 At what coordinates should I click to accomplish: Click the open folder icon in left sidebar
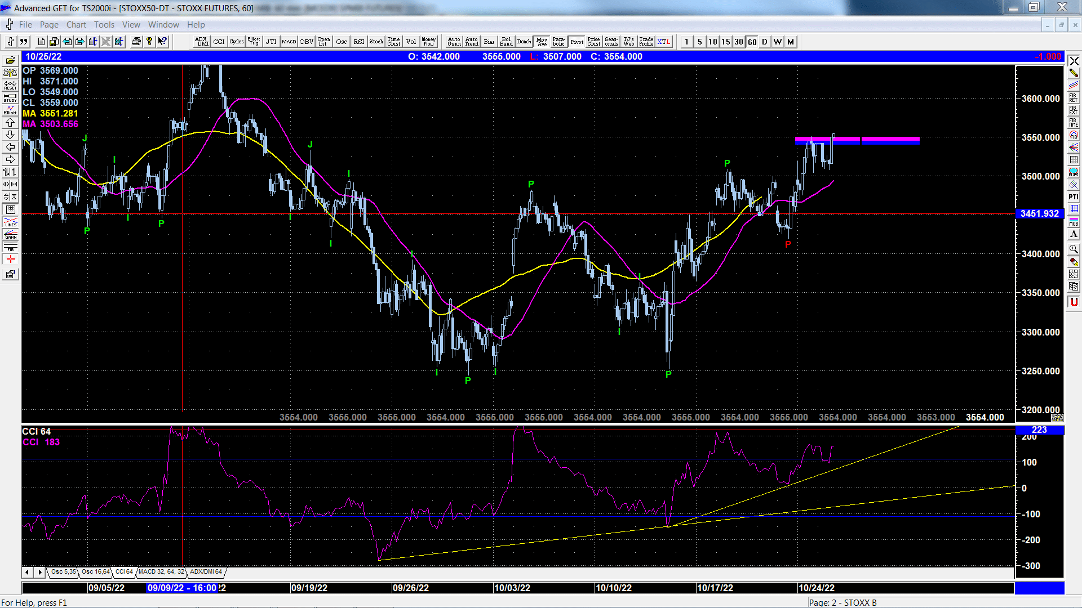tap(10, 60)
